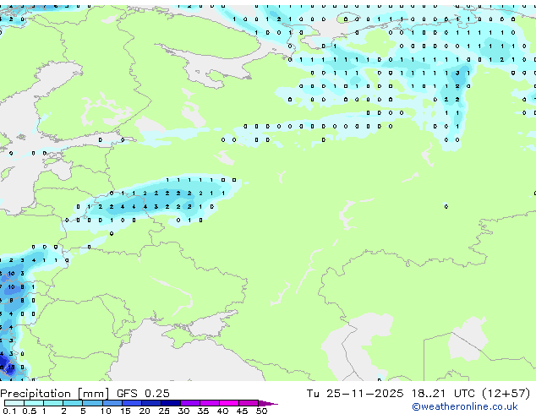
Task: Select the 1–2 mm legend color swatch
Action: (x=53, y=403)
